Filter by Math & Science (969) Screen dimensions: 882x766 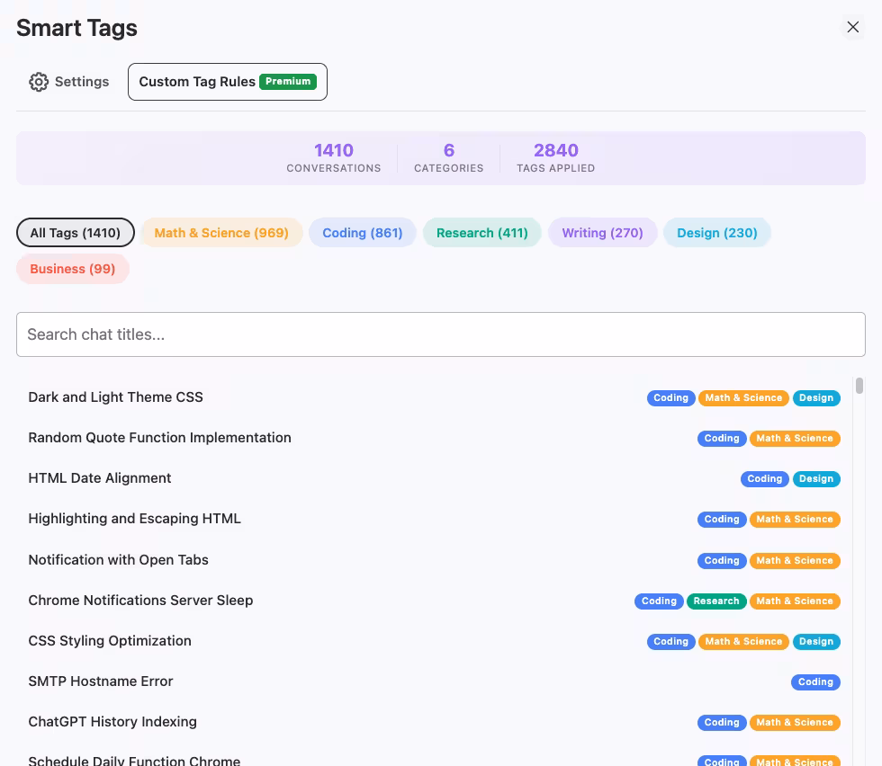(221, 233)
